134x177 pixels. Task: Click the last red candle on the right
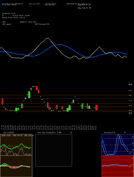(96, 108)
